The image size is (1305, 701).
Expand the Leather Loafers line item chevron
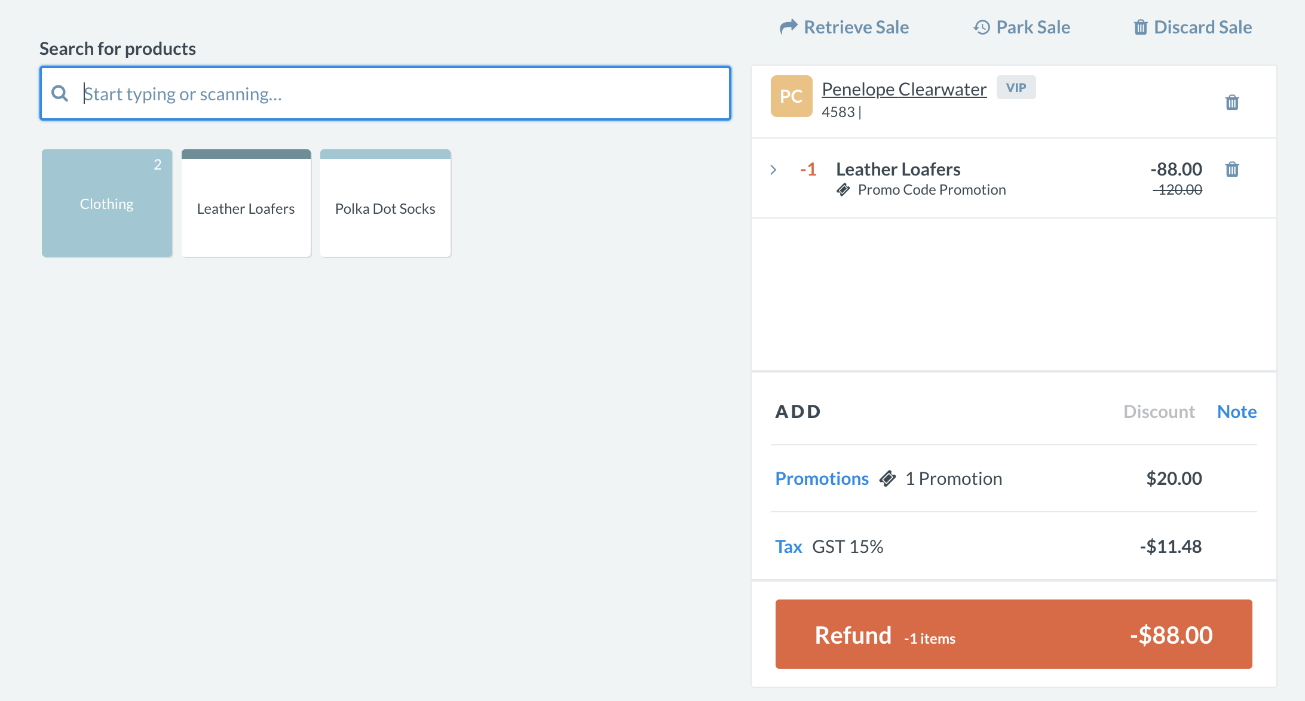pos(773,170)
